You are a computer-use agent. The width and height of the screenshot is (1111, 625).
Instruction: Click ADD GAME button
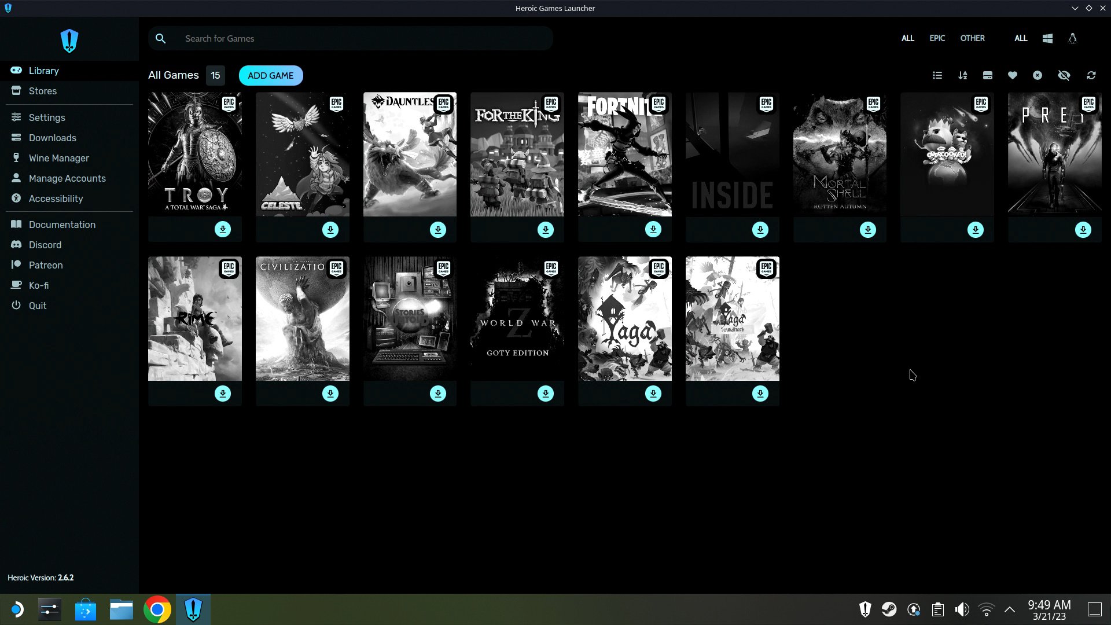tap(270, 76)
